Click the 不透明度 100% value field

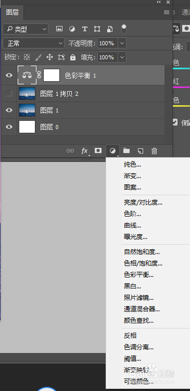click(x=108, y=43)
